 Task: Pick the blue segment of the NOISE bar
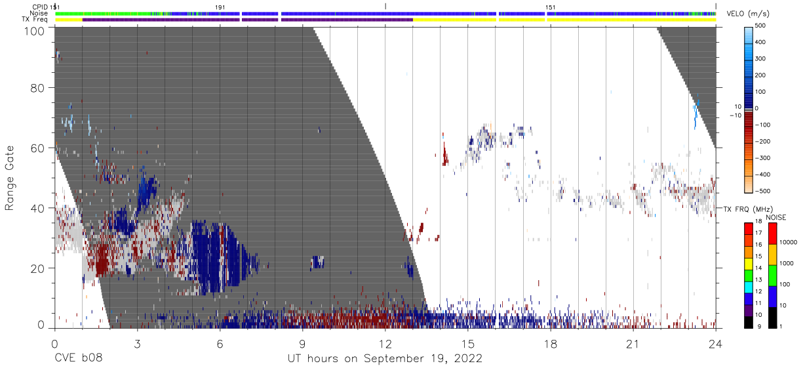[772, 296]
